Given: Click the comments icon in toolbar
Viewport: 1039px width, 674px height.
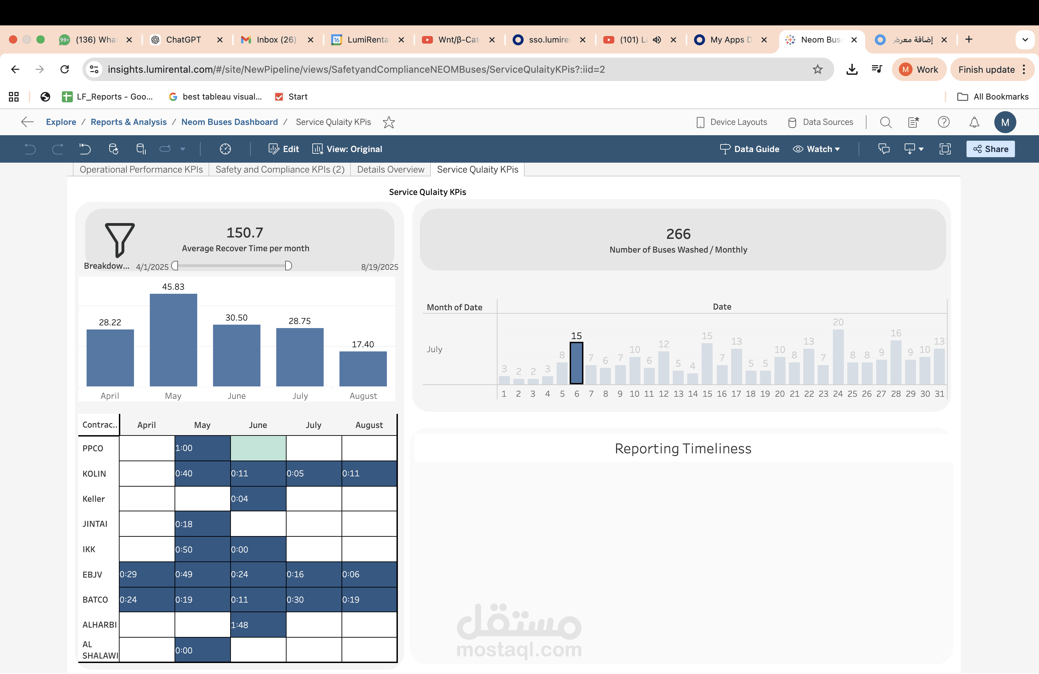Looking at the screenshot, I should point(884,149).
